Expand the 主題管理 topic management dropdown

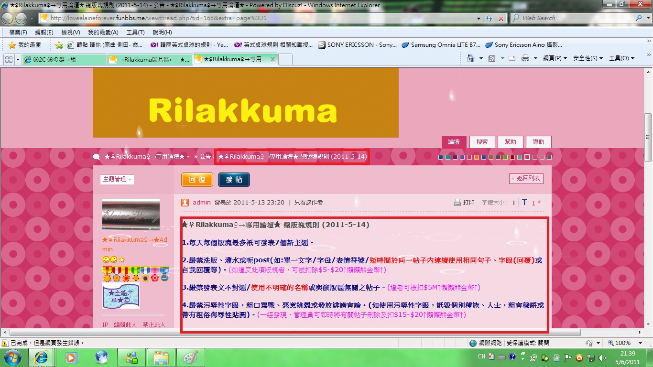tap(117, 179)
